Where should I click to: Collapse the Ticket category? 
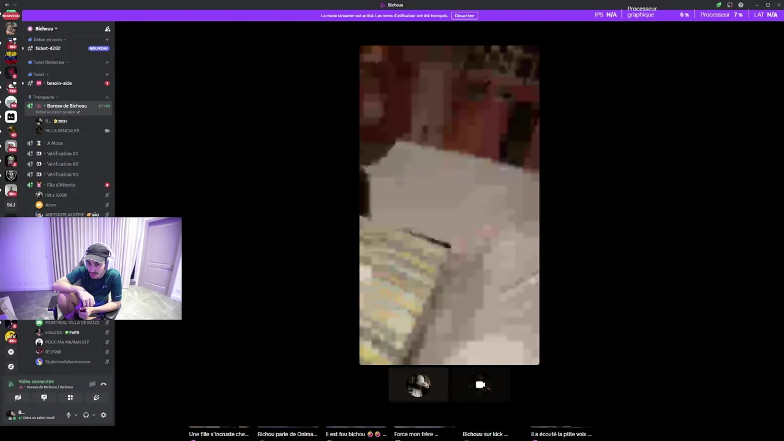click(x=38, y=75)
